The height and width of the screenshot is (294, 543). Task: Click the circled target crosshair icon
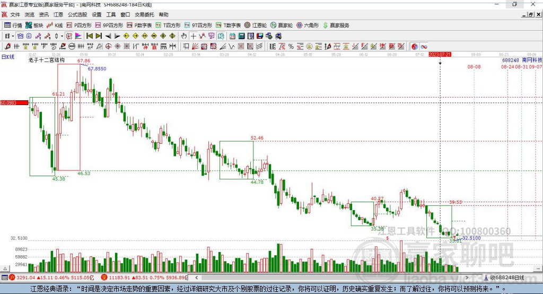click(108, 47)
